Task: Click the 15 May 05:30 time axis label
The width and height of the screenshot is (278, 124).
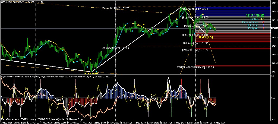Action: pyautogui.click(x=140, y=123)
